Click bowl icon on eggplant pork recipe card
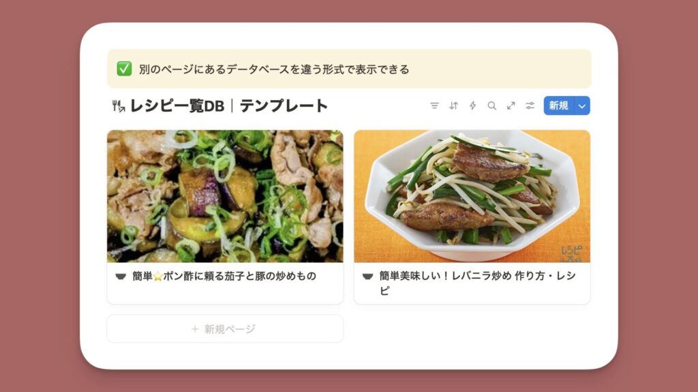This screenshot has height=392, width=698. pos(121,276)
